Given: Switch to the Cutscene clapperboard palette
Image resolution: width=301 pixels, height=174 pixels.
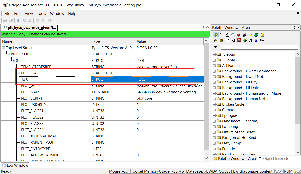Looking at the screenshot, I should [244, 35].
